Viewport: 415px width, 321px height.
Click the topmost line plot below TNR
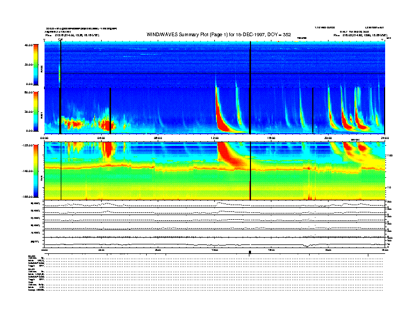tap(214, 204)
